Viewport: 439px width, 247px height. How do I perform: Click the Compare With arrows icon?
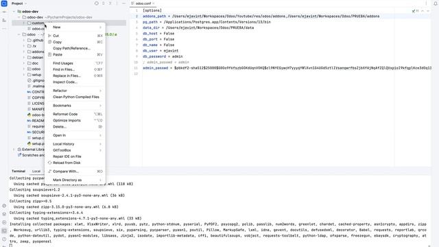click(49, 172)
